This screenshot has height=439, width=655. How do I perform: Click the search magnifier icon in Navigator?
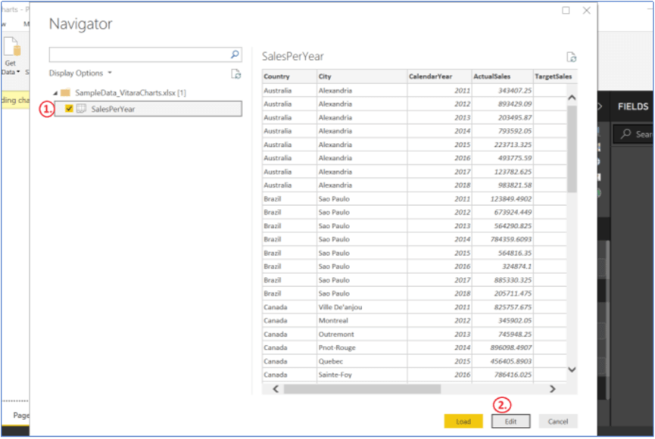[235, 54]
